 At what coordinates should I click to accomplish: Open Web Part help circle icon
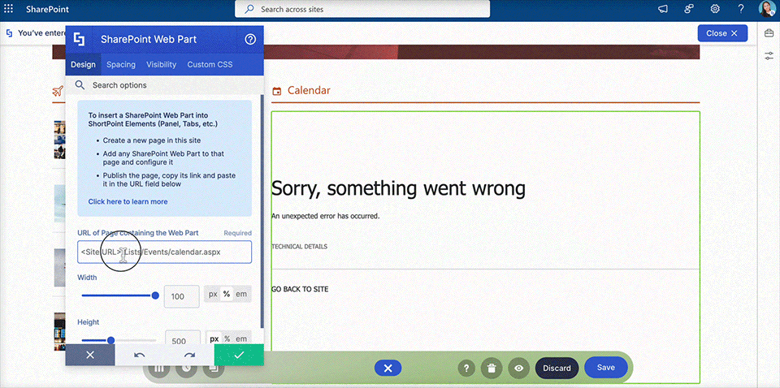point(250,39)
